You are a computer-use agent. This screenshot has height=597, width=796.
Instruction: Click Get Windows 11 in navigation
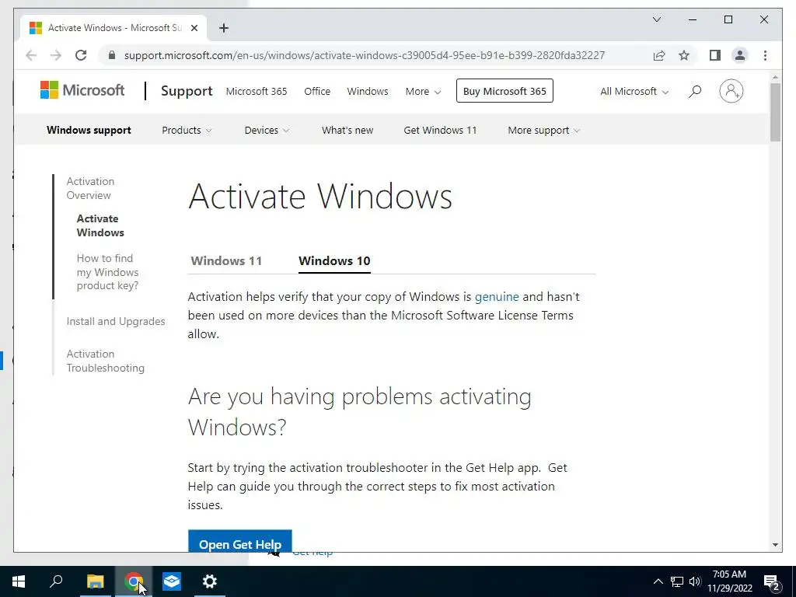click(x=440, y=131)
